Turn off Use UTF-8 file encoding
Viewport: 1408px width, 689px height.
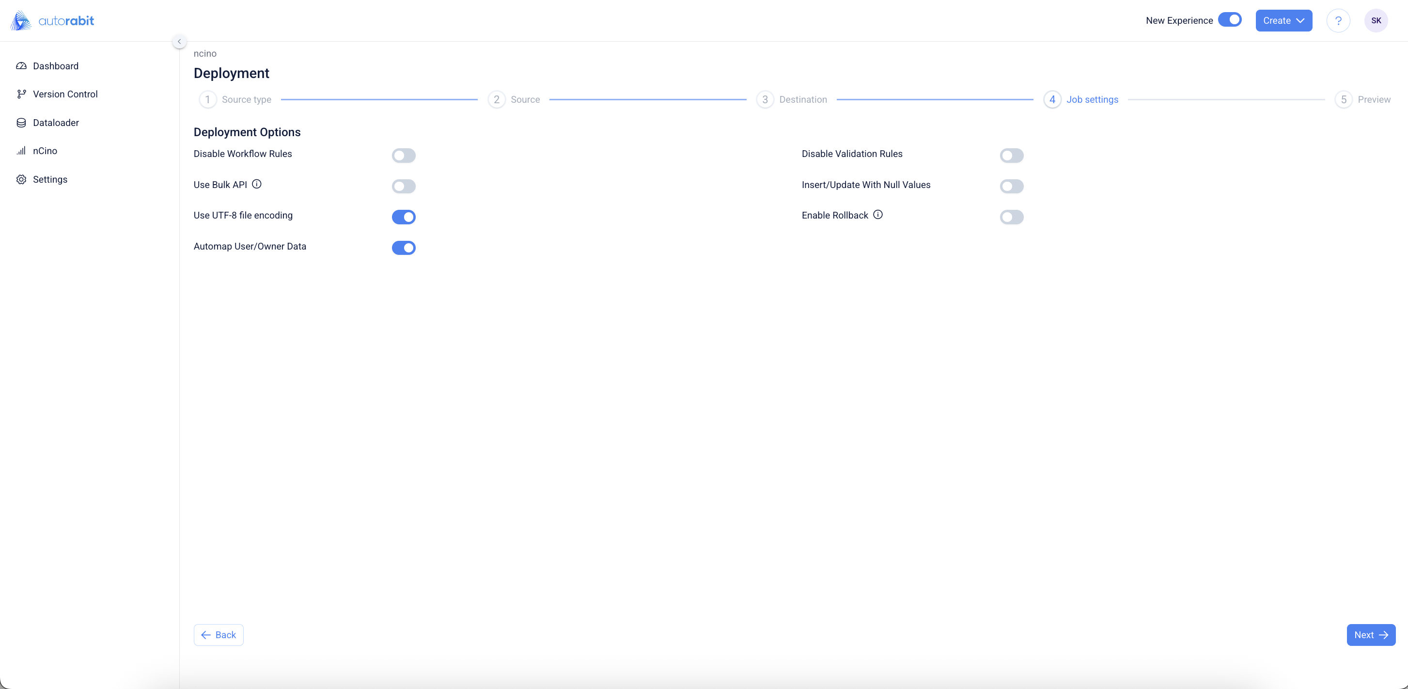tap(404, 217)
